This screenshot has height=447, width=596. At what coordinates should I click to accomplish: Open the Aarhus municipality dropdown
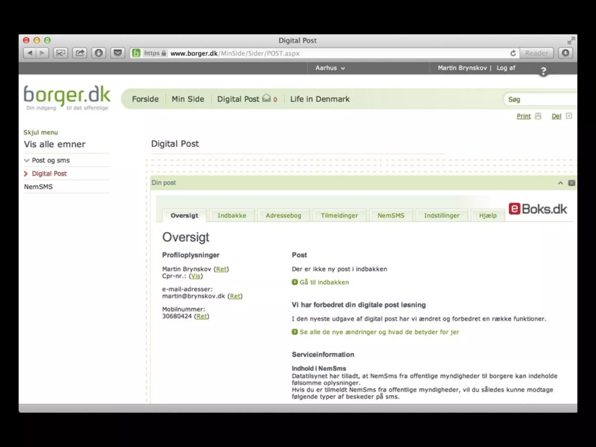pos(330,68)
